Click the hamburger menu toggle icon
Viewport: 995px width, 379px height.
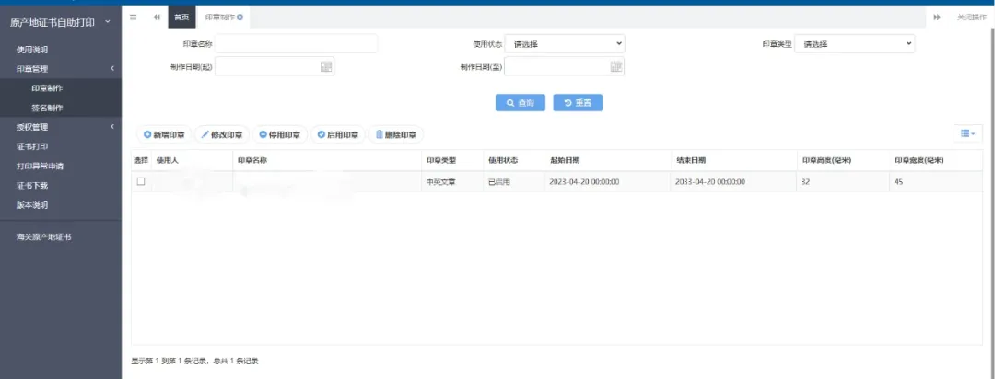click(x=134, y=17)
